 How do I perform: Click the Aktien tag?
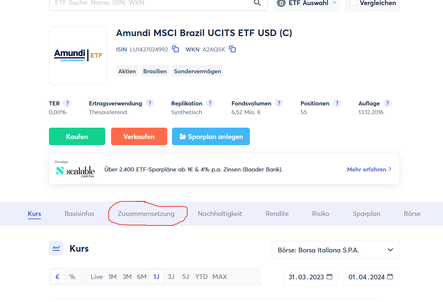tap(127, 71)
